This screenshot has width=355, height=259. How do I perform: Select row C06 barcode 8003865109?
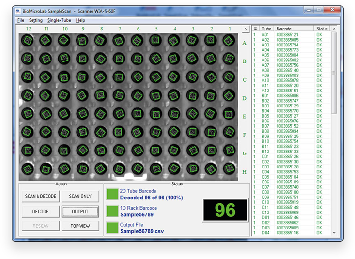291,182
